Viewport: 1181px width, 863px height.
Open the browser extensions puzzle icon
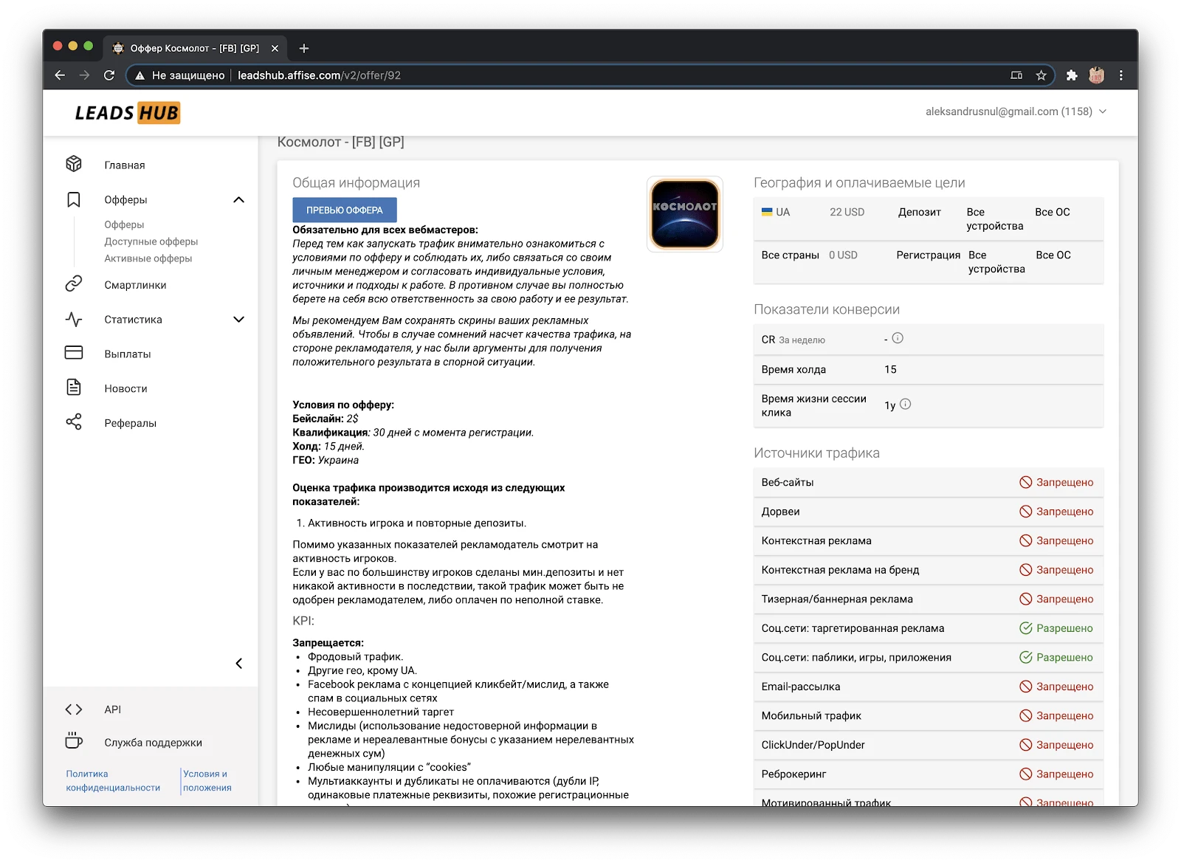1072,75
